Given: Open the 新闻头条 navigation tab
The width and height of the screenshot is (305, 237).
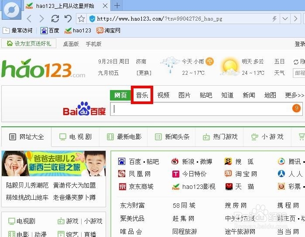Looking at the screenshot, I should 172,137.
